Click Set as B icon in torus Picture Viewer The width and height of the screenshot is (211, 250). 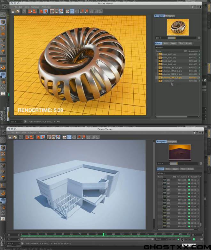tap(87, 11)
